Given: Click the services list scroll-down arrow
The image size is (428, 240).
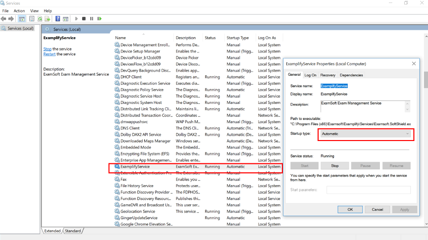Looking at the screenshot, I should (x=426, y=224).
